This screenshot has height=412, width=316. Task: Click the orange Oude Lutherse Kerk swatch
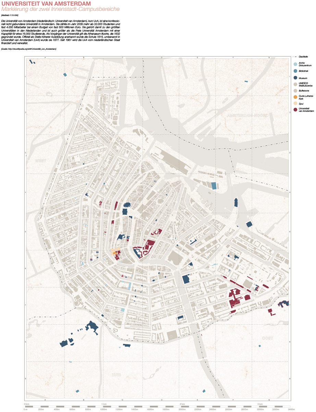295,97
